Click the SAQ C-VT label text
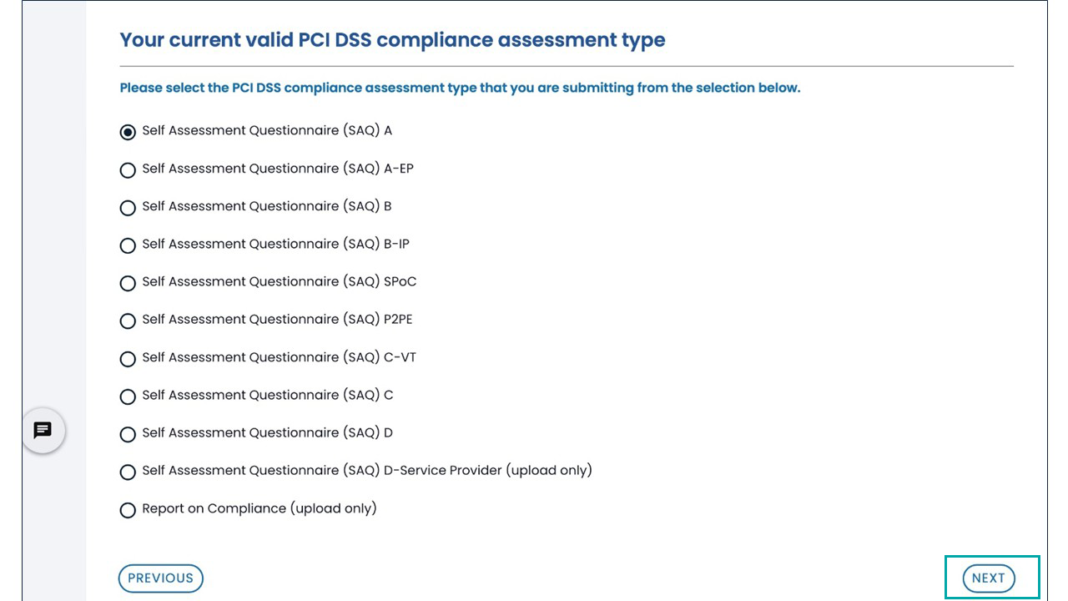 [280, 357]
